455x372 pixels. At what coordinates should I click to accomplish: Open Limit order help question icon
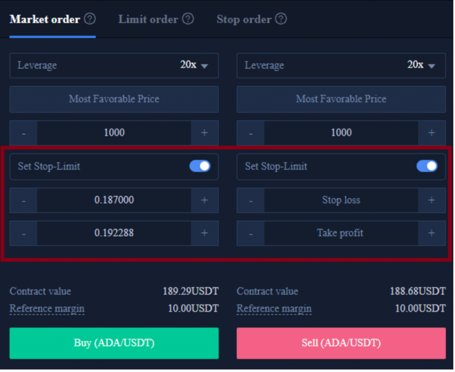tap(188, 19)
